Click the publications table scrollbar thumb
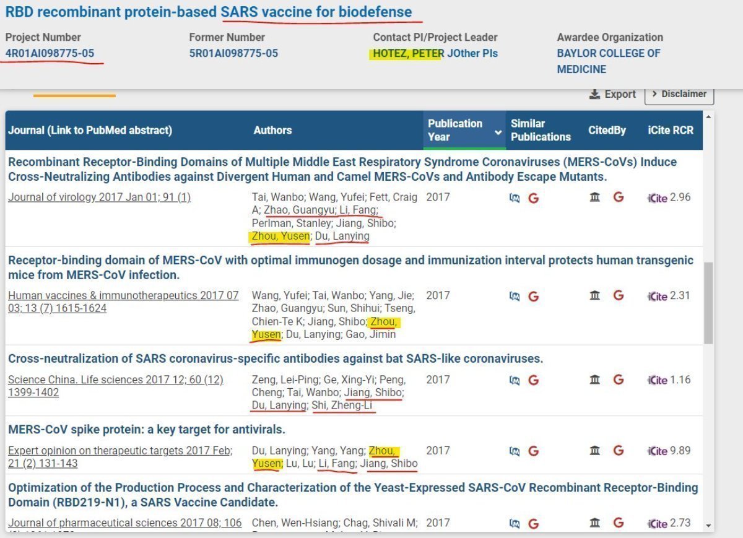The height and width of the screenshot is (538, 743). tap(708, 303)
